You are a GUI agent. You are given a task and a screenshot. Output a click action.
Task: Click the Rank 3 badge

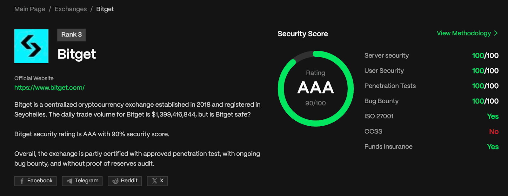coord(71,35)
